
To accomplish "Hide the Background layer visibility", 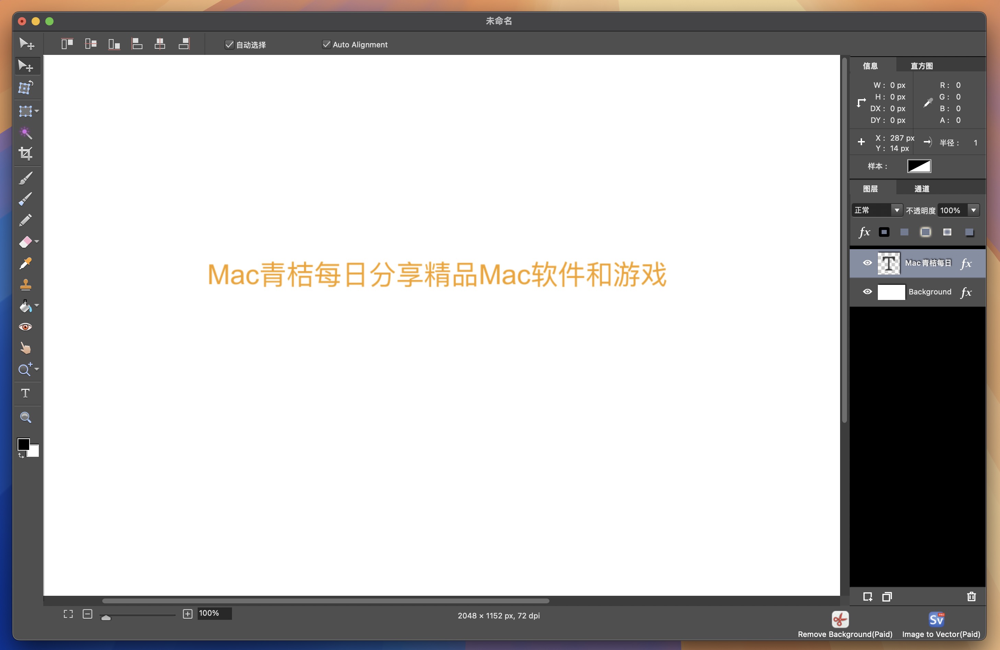I will pyautogui.click(x=867, y=292).
